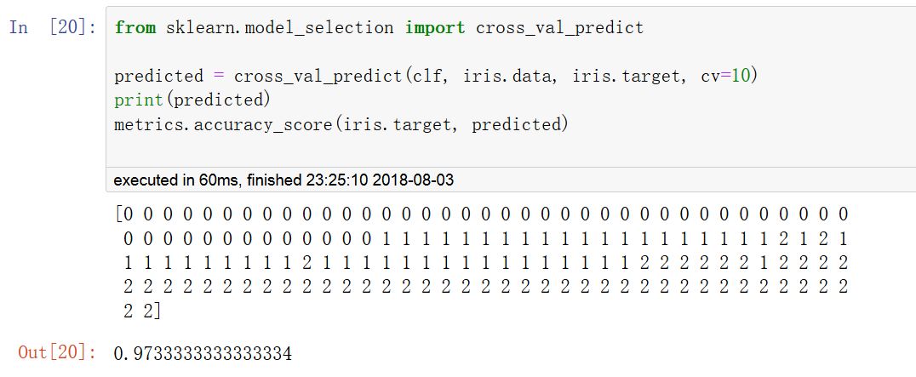This screenshot has width=916, height=377.
Task: Click the blank line inside the code cell
Action: [x=341, y=52]
